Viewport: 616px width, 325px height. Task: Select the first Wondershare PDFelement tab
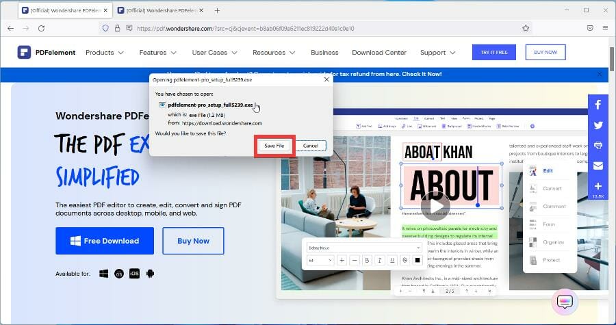[x=65, y=10]
